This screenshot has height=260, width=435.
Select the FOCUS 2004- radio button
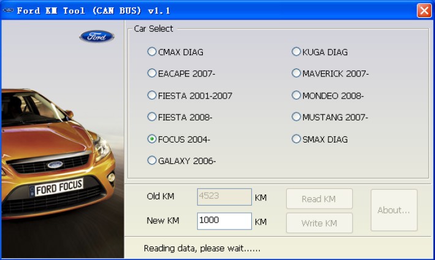[152, 139]
